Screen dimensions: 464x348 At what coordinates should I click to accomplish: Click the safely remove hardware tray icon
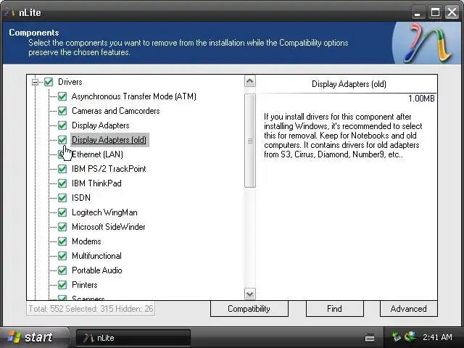tap(397, 336)
